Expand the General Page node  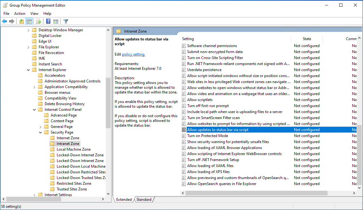[40, 127]
